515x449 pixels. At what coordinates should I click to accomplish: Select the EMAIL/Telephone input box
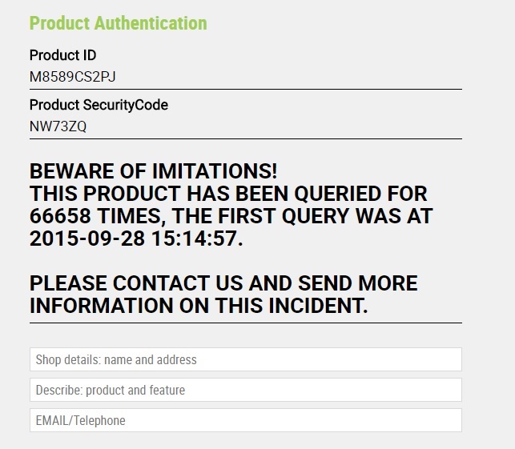[x=245, y=420]
